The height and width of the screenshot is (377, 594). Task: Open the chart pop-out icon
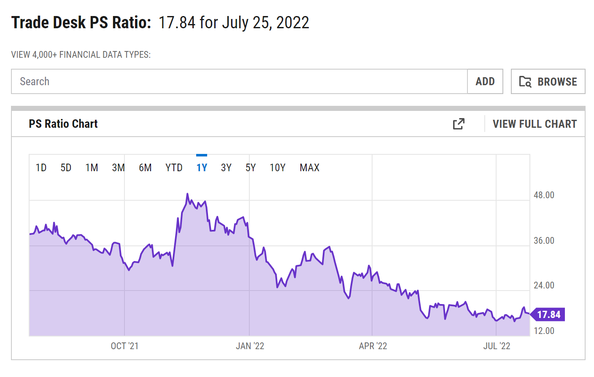[x=458, y=124]
